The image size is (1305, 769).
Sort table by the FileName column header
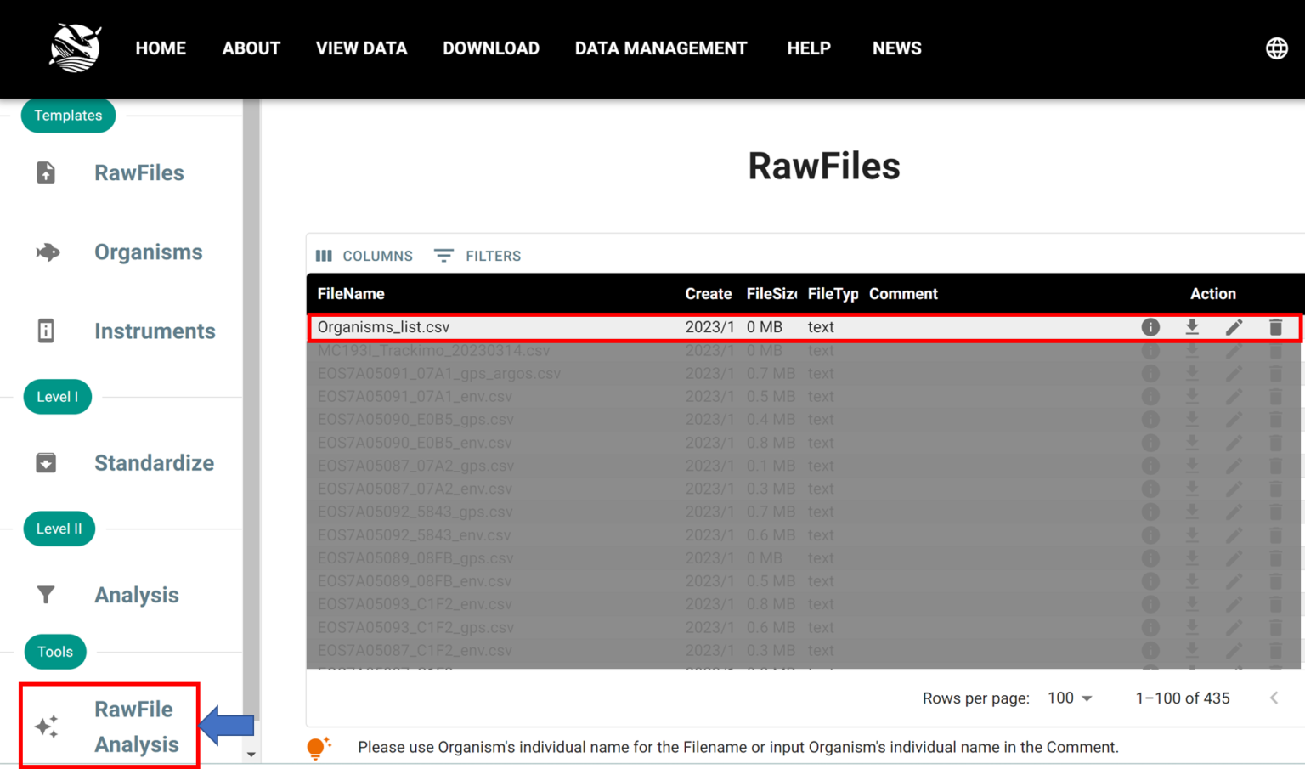(x=351, y=293)
